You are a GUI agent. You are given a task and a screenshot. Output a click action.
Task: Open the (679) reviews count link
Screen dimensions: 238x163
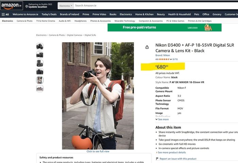click(x=175, y=59)
